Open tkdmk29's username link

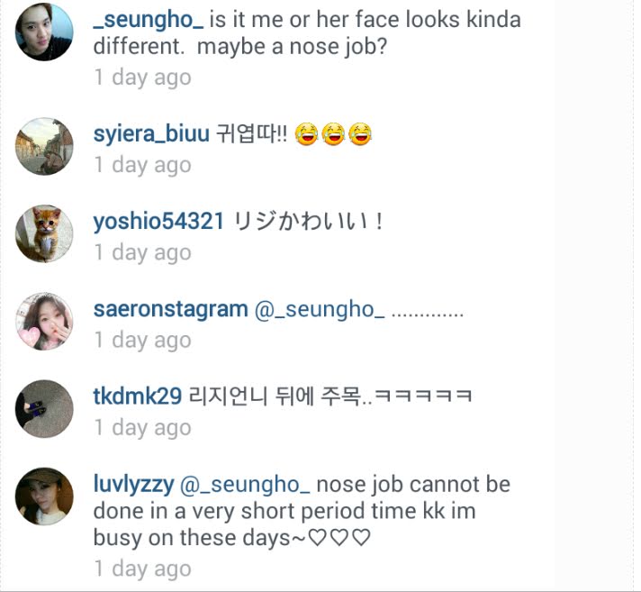(x=138, y=396)
